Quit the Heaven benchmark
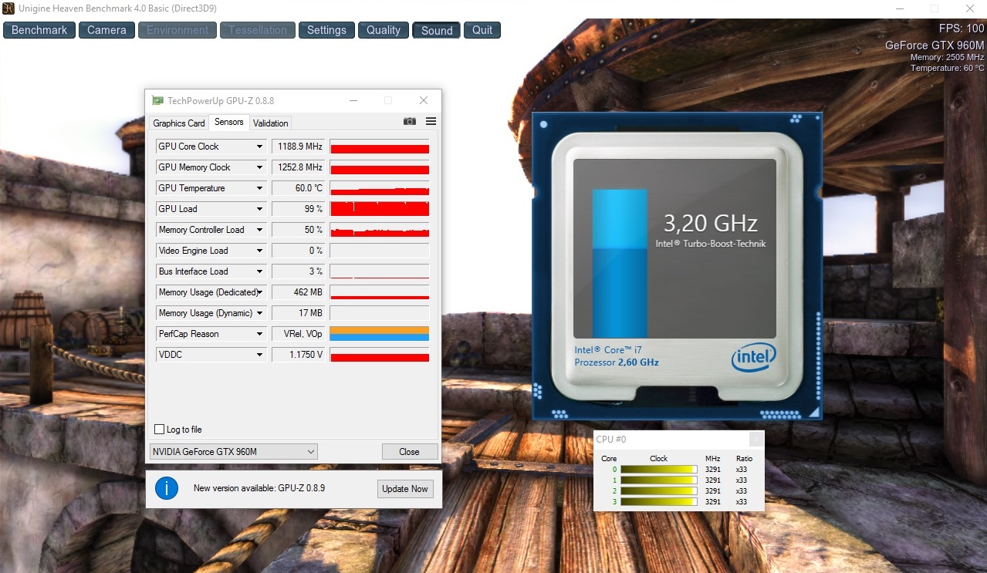 point(482,30)
